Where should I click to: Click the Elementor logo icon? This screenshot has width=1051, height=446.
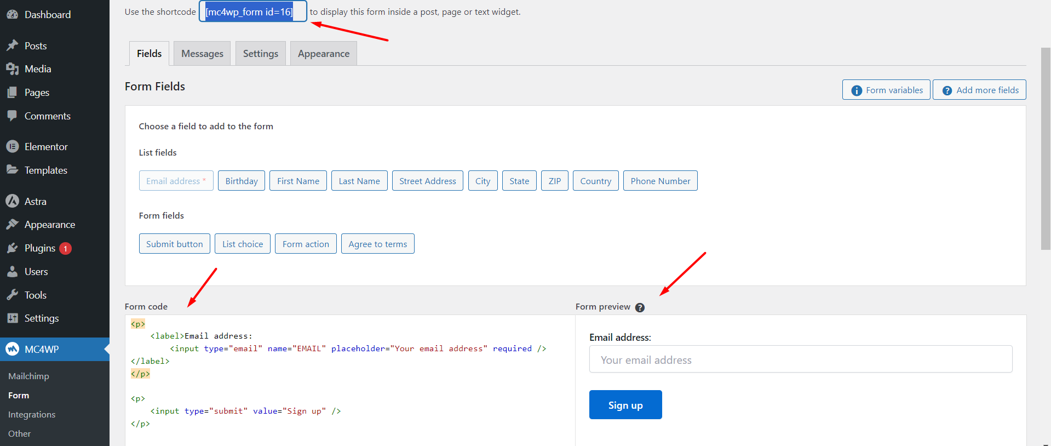pyautogui.click(x=12, y=147)
